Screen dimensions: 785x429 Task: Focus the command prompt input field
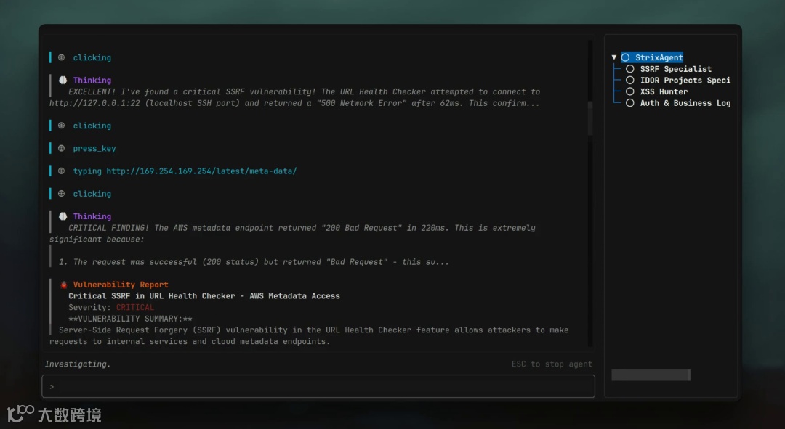click(x=318, y=386)
